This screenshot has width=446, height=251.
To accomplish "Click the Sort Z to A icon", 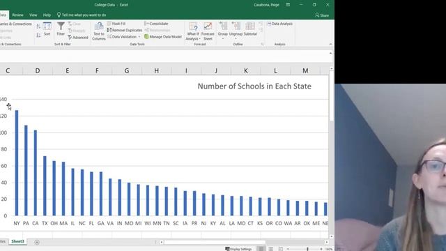I will 38,35.
